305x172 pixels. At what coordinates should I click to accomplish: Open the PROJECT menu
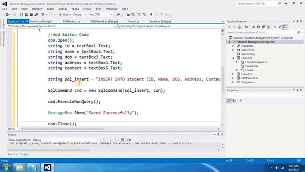click(37, 9)
